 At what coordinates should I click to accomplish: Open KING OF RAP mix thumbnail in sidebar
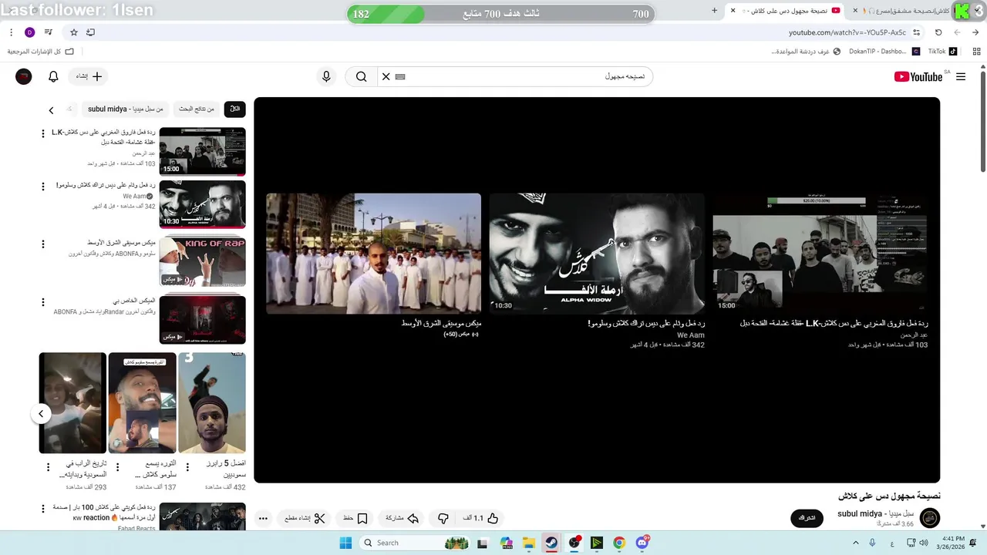203,262
